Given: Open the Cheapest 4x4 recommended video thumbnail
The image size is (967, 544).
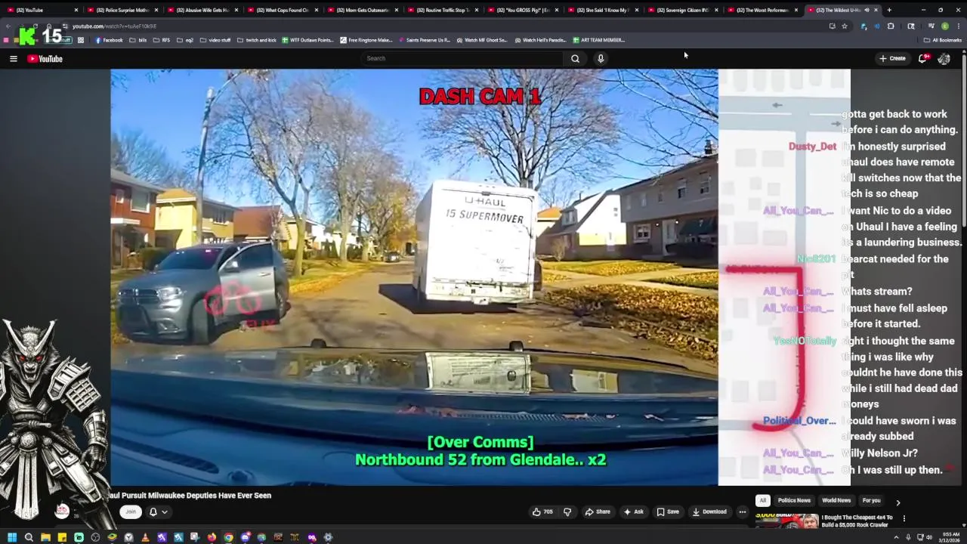Looking at the screenshot, I should (x=787, y=521).
